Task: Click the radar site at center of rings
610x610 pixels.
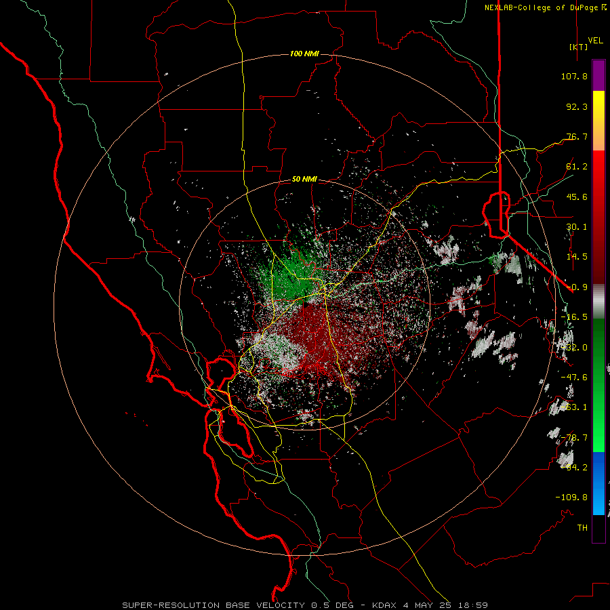Action: (x=305, y=304)
